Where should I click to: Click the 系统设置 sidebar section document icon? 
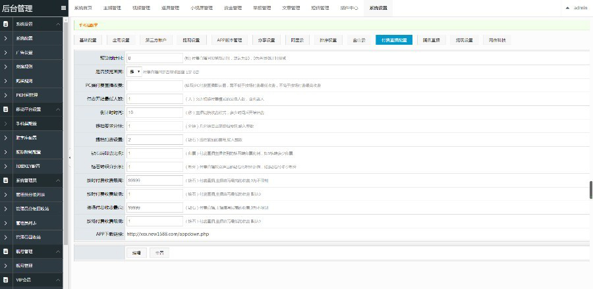(x=6, y=24)
